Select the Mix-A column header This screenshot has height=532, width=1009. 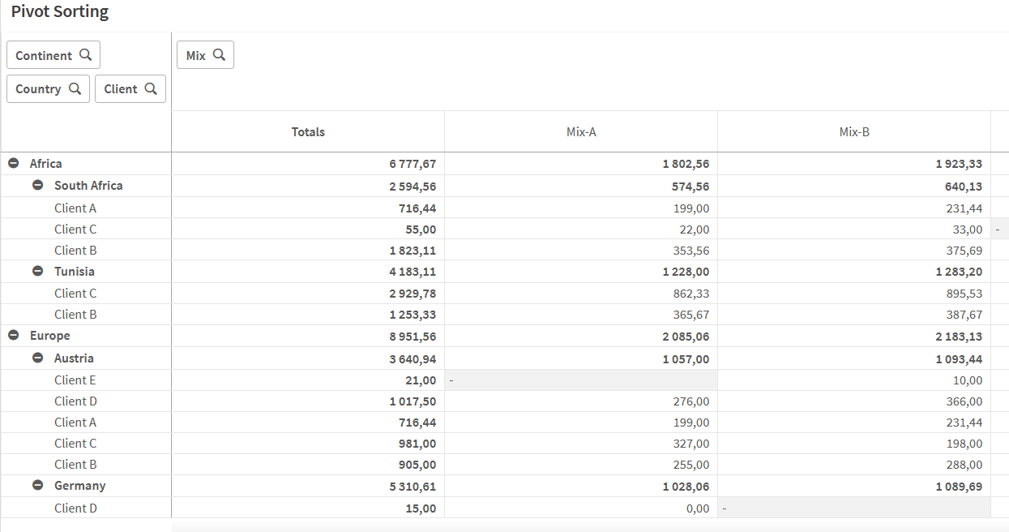[581, 132]
